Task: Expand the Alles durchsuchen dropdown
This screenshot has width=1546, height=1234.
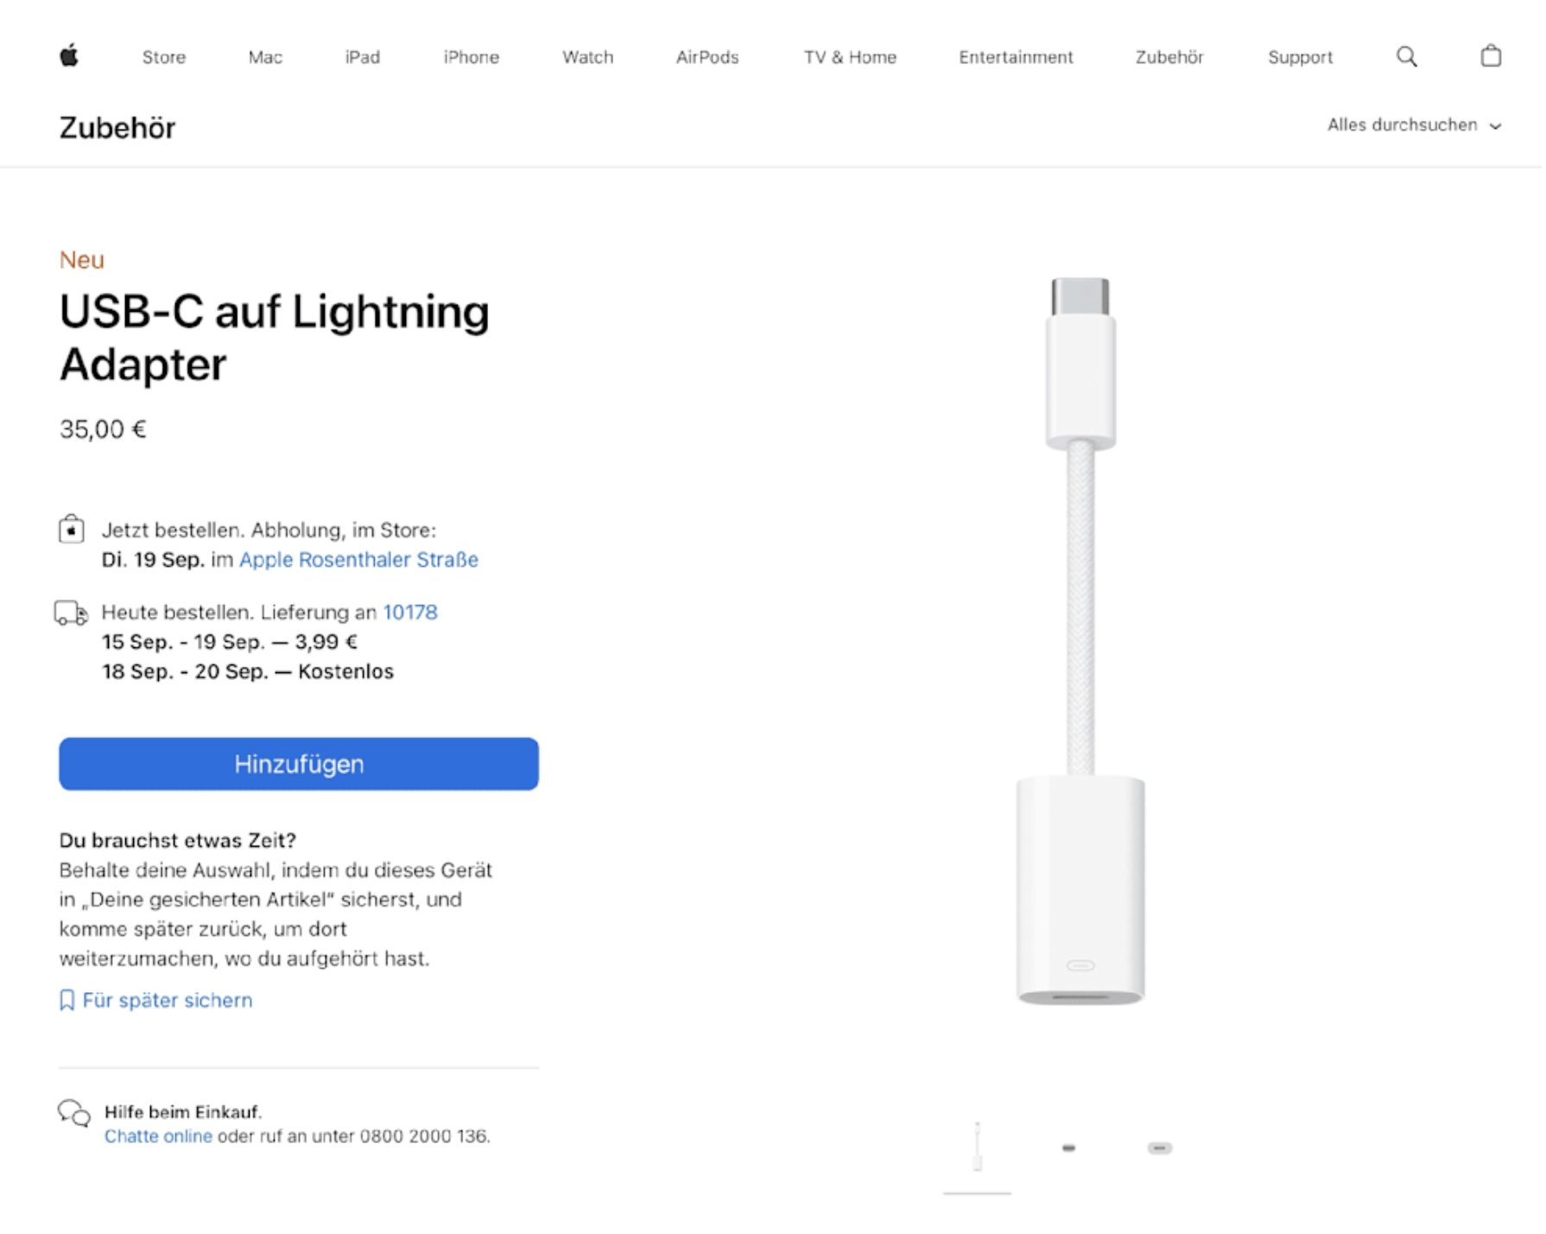Action: tap(1414, 125)
